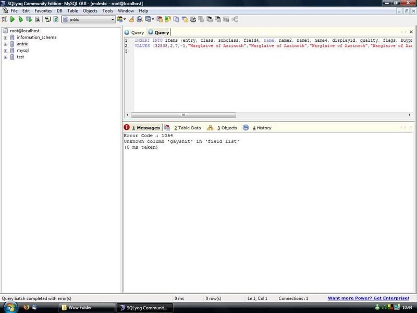Open the user manager dropdown arrow
Viewport: 417px width, 313px height.
[x=125, y=19]
